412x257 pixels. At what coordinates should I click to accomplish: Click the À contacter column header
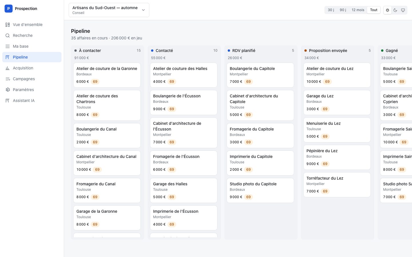[x=108, y=51]
